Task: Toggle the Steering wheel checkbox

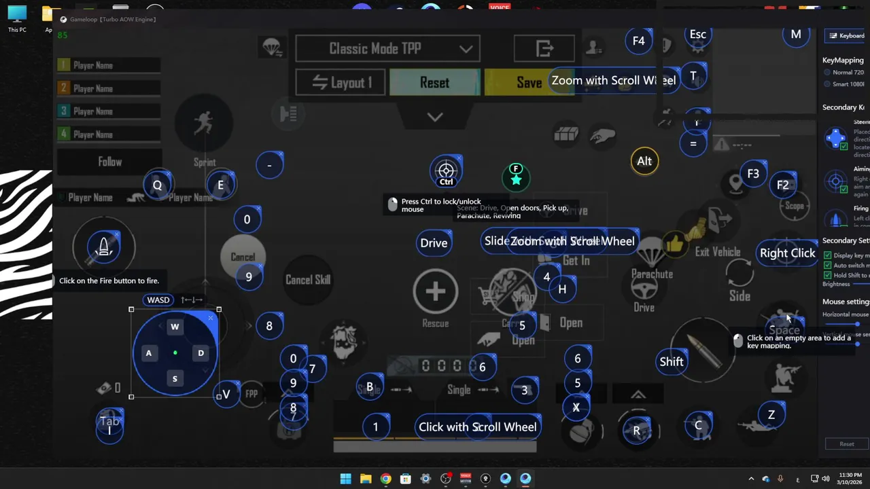Action: point(844,146)
